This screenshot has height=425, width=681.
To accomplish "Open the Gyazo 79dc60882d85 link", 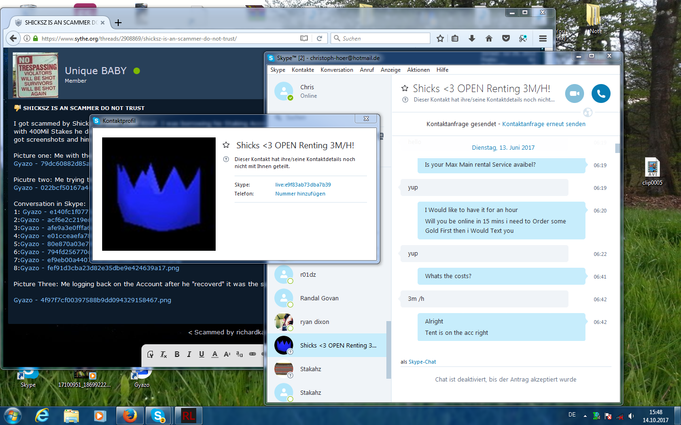I will [x=51, y=163].
